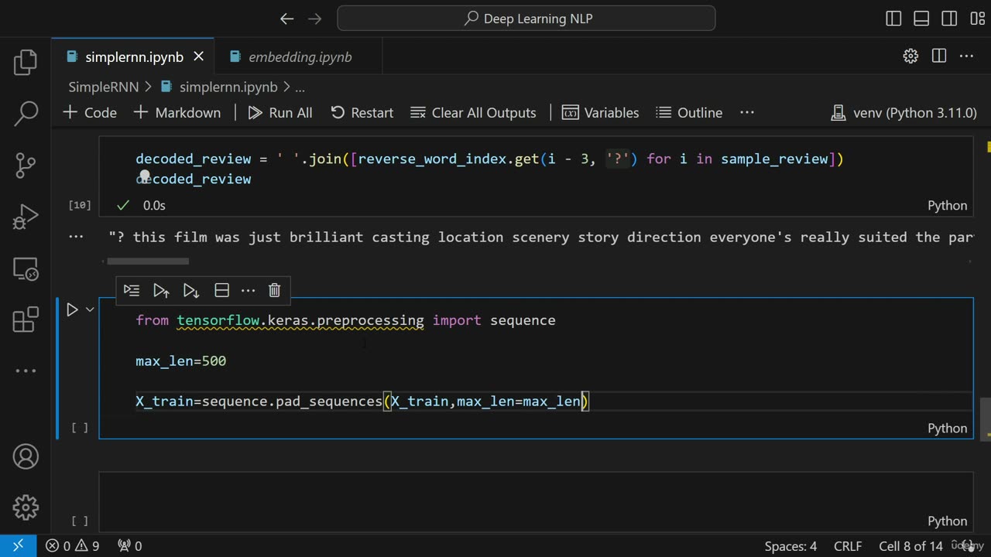Go back using the left arrow

(287, 19)
